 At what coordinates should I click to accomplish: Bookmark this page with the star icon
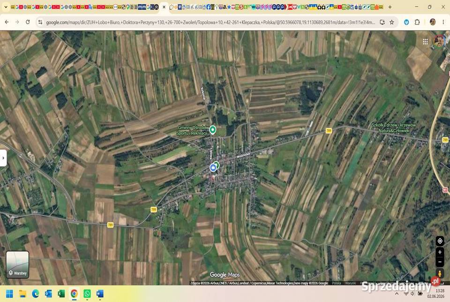click(x=392, y=22)
